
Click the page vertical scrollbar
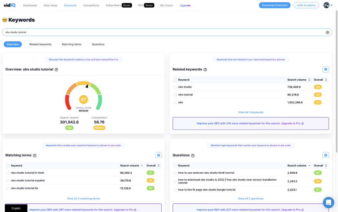click(x=337, y=81)
